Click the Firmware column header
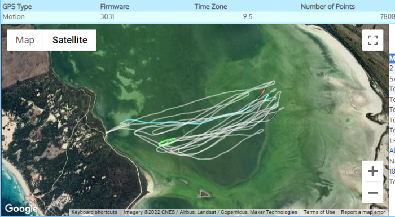 [115, 7]
